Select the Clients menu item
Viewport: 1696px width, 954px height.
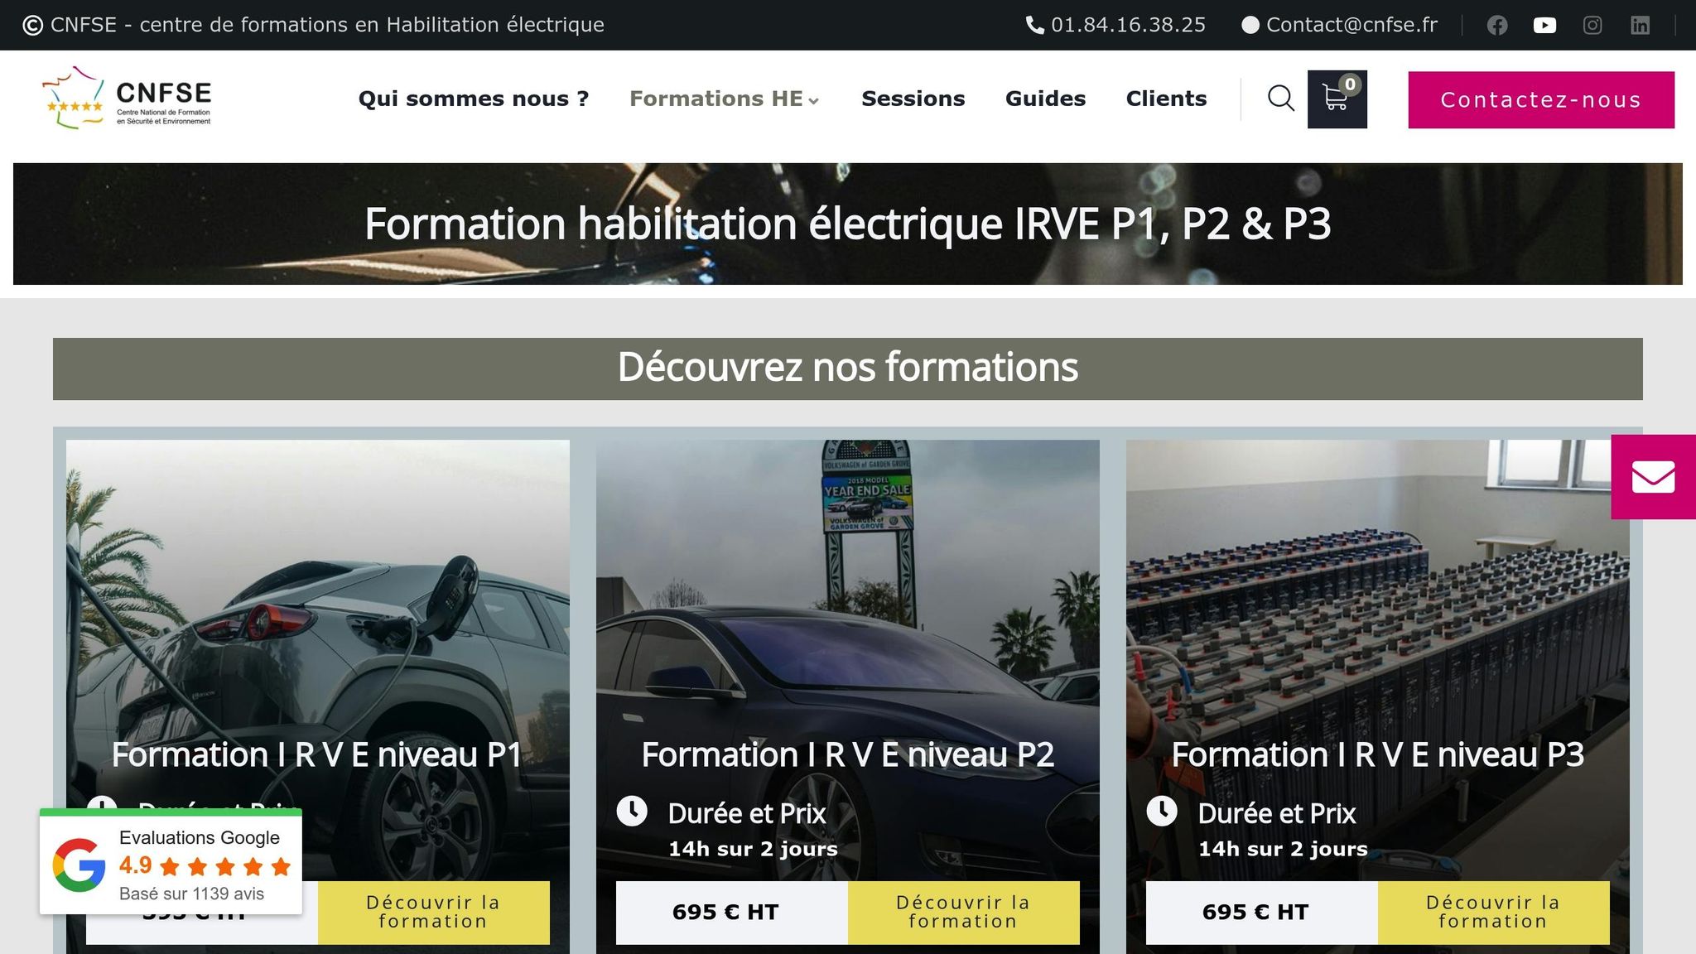point(1166,99)
